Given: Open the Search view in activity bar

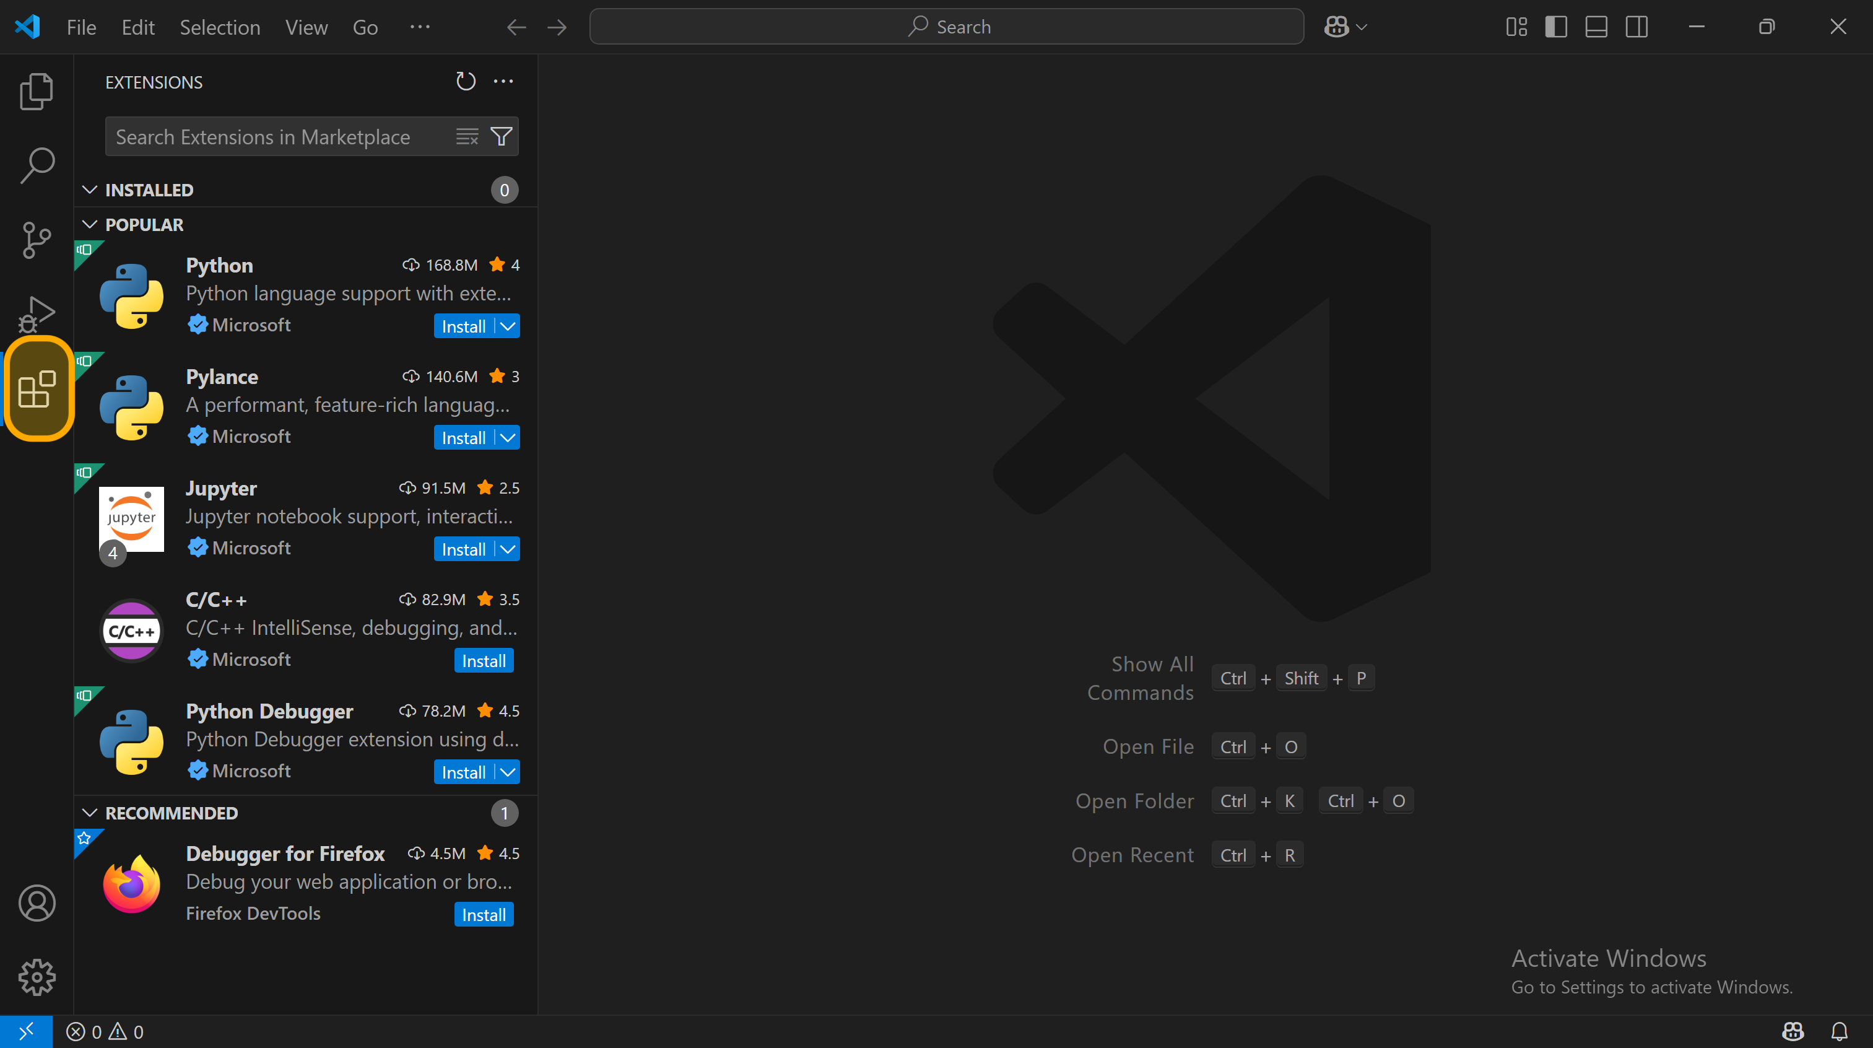Looking at the screenshot, I should [x=37, y=166].
